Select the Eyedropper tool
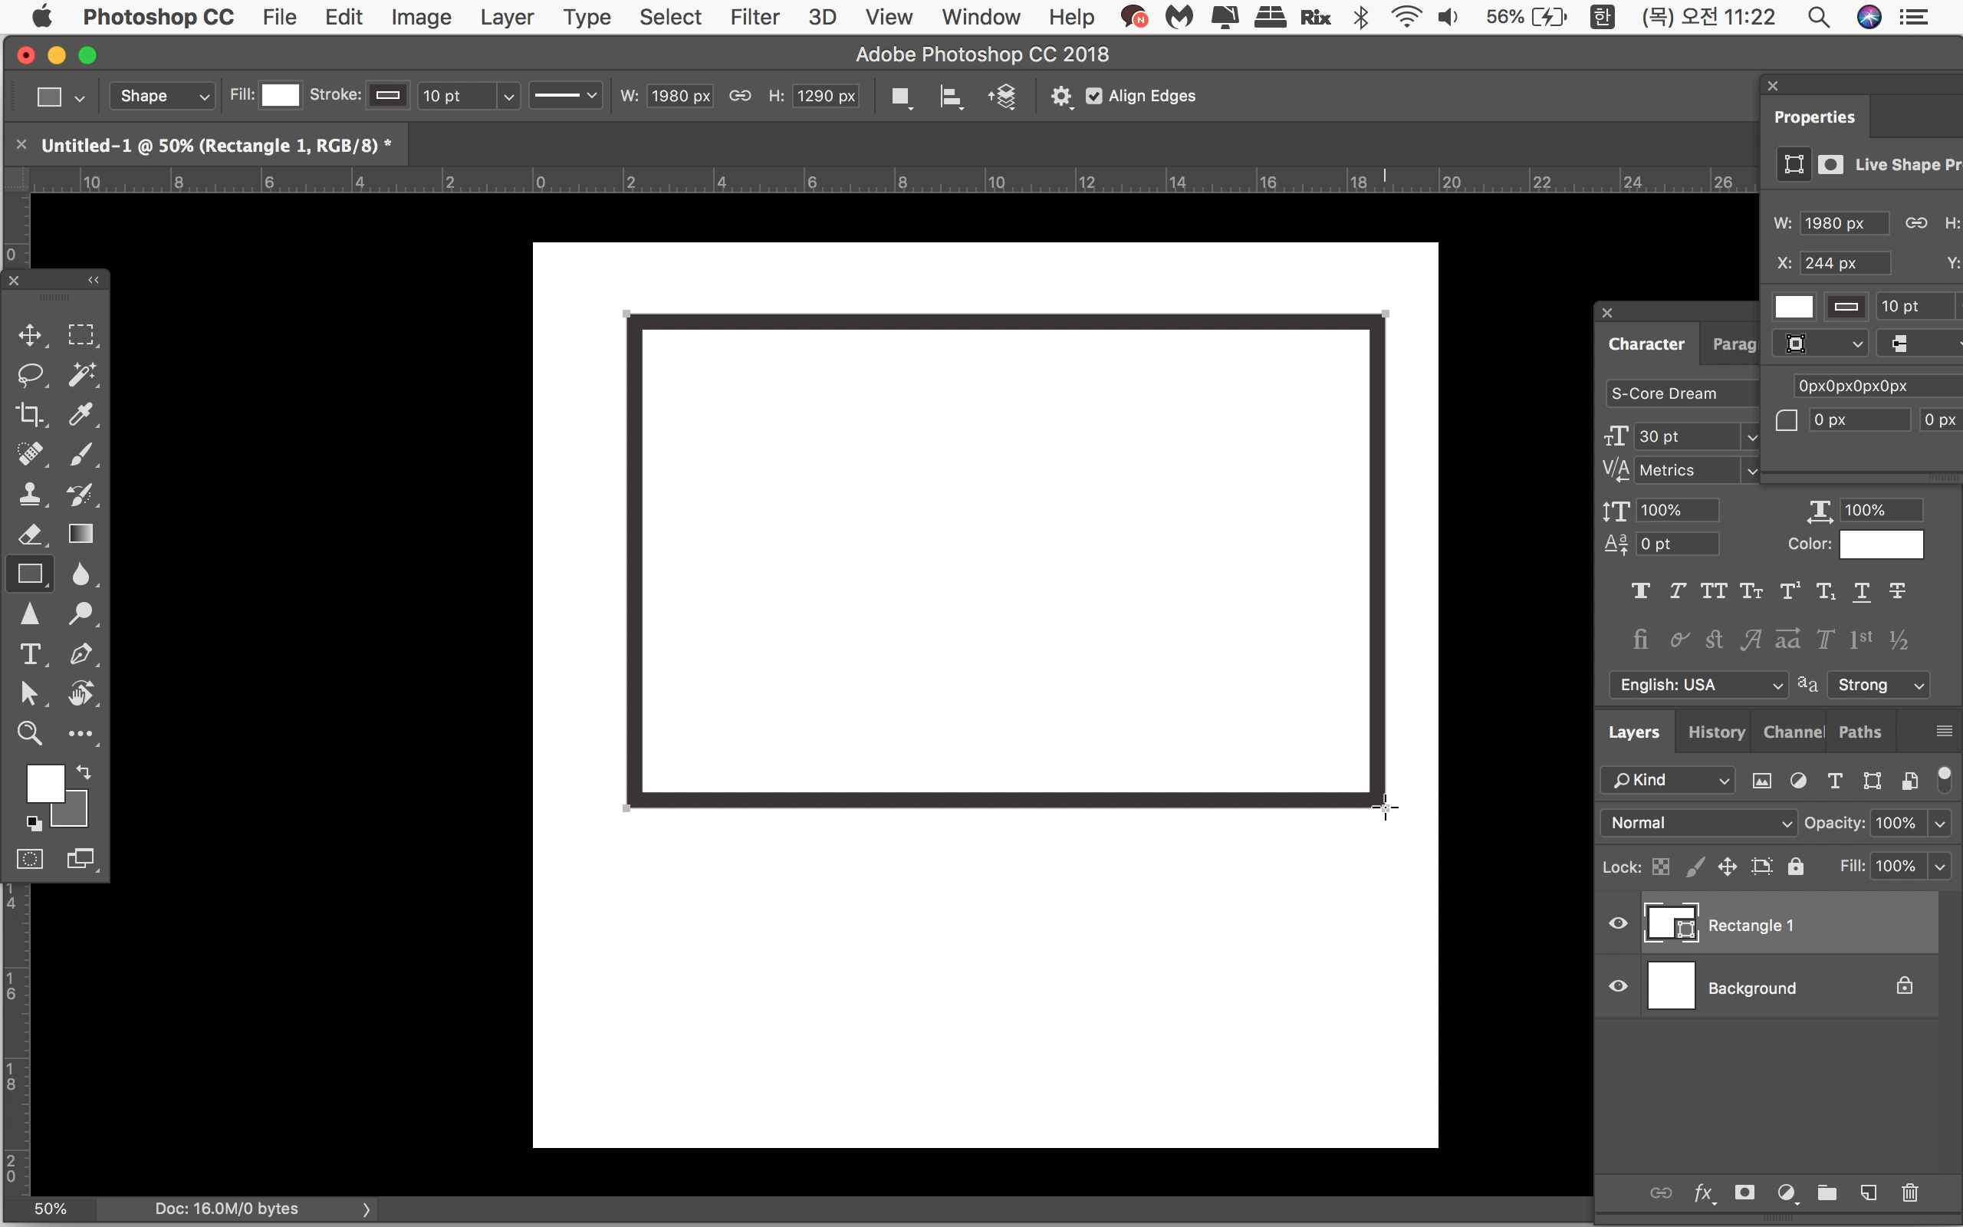This screenshot has height=1227, width=1963. coord(81,415)
